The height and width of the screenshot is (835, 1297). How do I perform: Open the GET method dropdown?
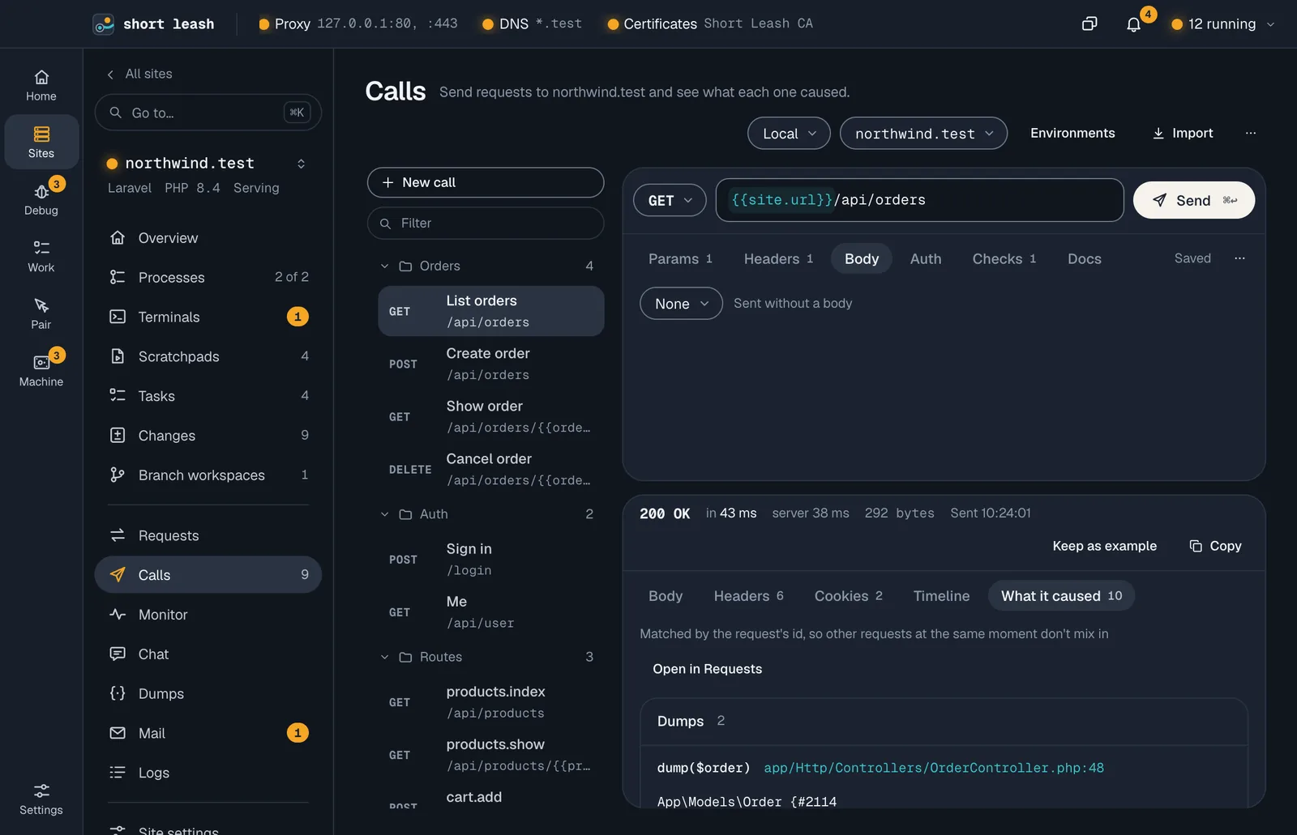pyautogui.click(x=670, y=200)
